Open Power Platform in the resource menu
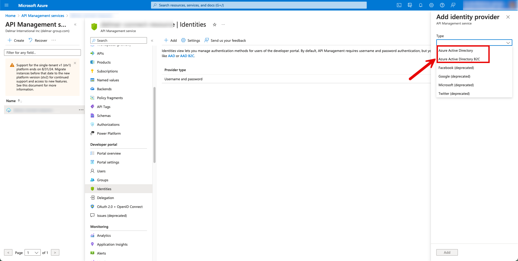Viewport: 518px width, 261px height. point(119,133)
